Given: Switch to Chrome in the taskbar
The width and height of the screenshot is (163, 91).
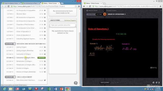Looking at the screenshot, I should [67, 89].
